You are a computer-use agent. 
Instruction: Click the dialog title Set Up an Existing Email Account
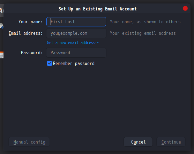coord(97,9)
